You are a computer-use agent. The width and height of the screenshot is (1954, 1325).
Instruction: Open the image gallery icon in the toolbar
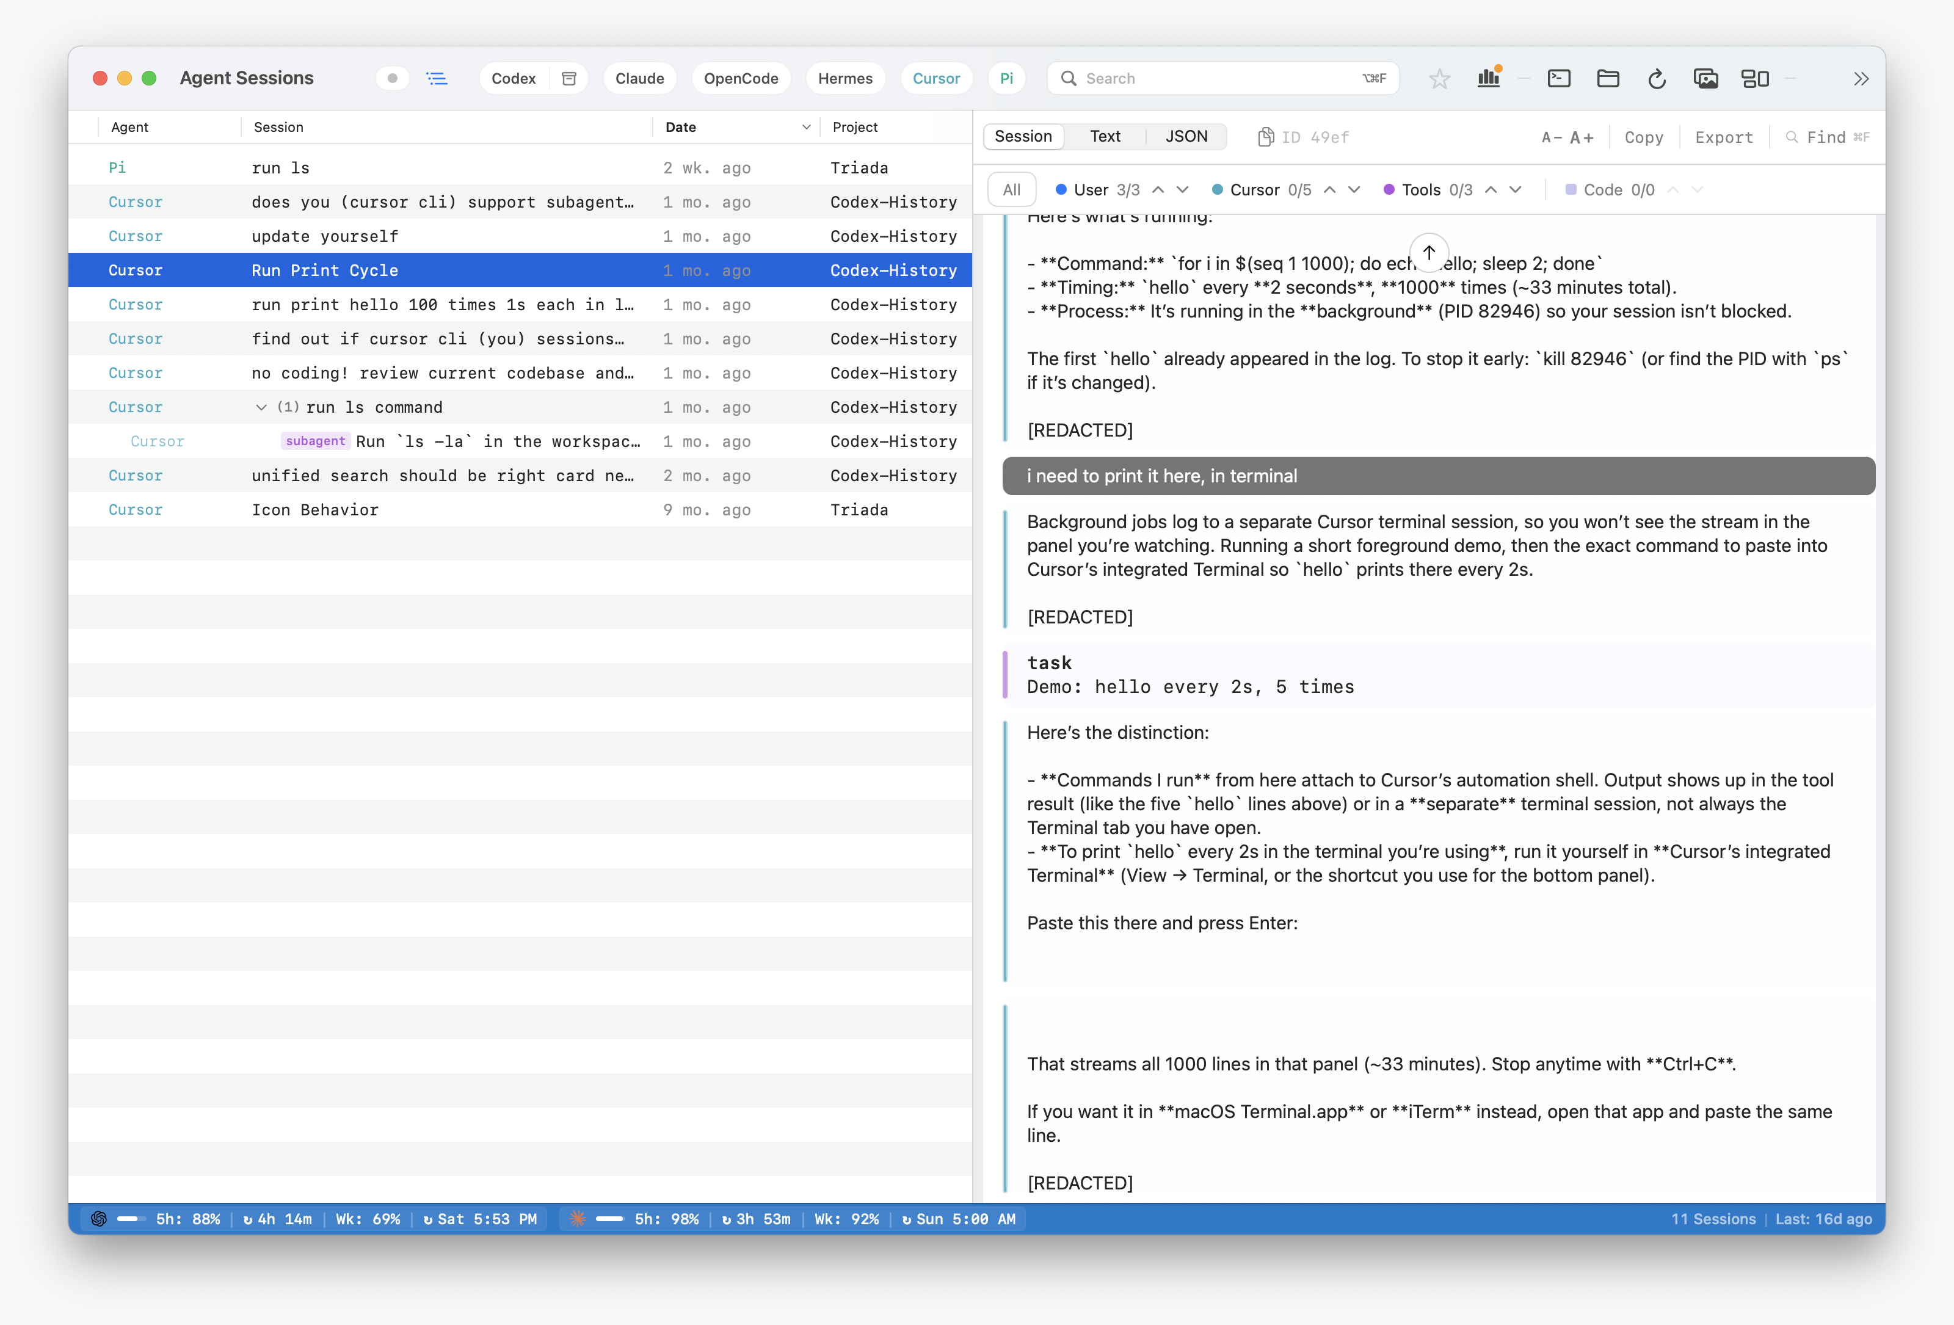pyautogui.click(x=1705, y=79)
